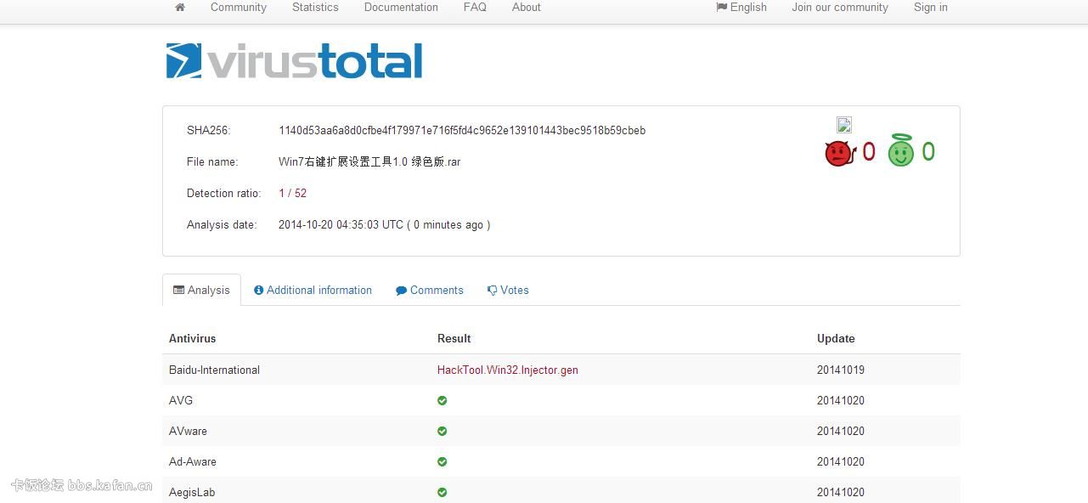The height and width of the screenshot is (503, 1088).
Task: Click the AVware antivirus name
Action: pyautogui.click(x=188, y=431)
